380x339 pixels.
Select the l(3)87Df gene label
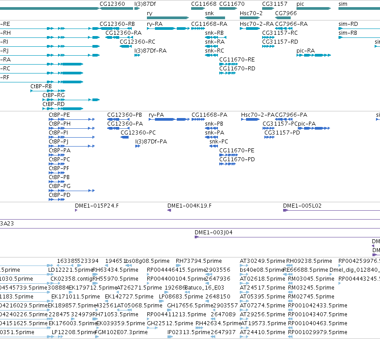[145, 4]
